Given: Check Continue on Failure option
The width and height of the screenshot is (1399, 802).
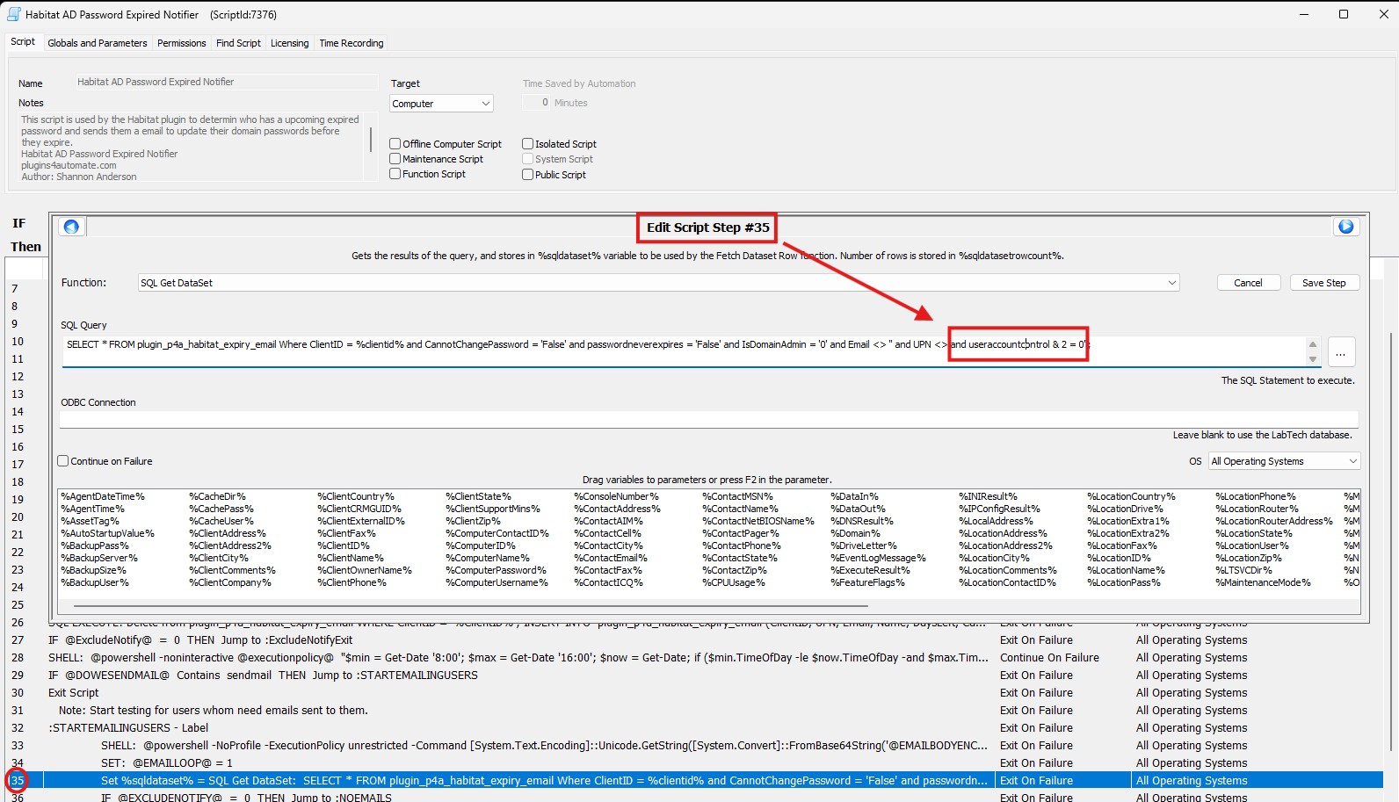Looking at the screenshot, I should point(63,461).
